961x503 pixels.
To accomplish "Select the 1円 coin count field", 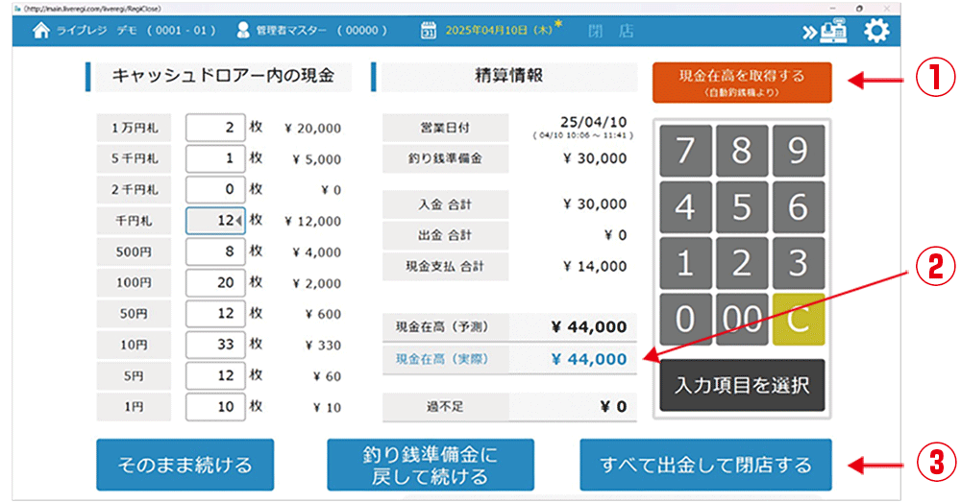I will click(x=215, y=407).
